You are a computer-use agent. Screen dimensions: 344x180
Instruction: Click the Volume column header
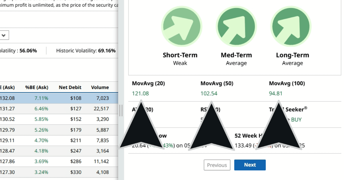100,87
